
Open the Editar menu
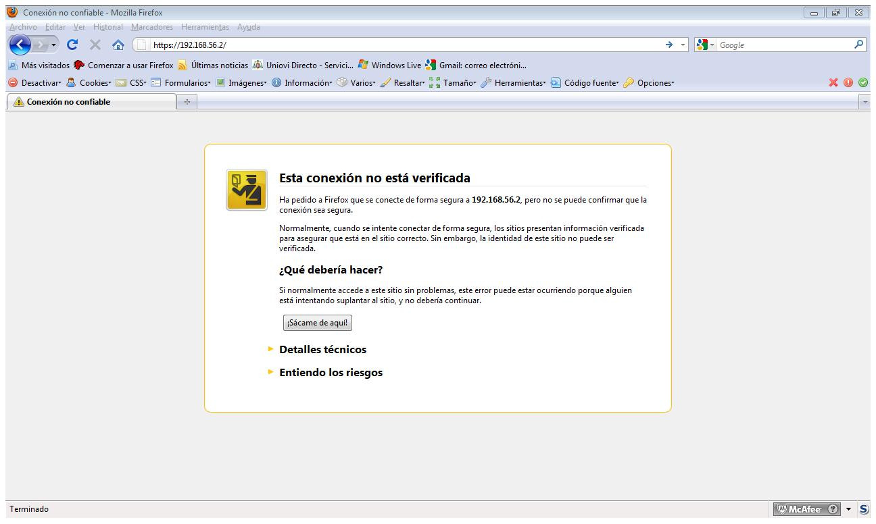tap(55, 27)
